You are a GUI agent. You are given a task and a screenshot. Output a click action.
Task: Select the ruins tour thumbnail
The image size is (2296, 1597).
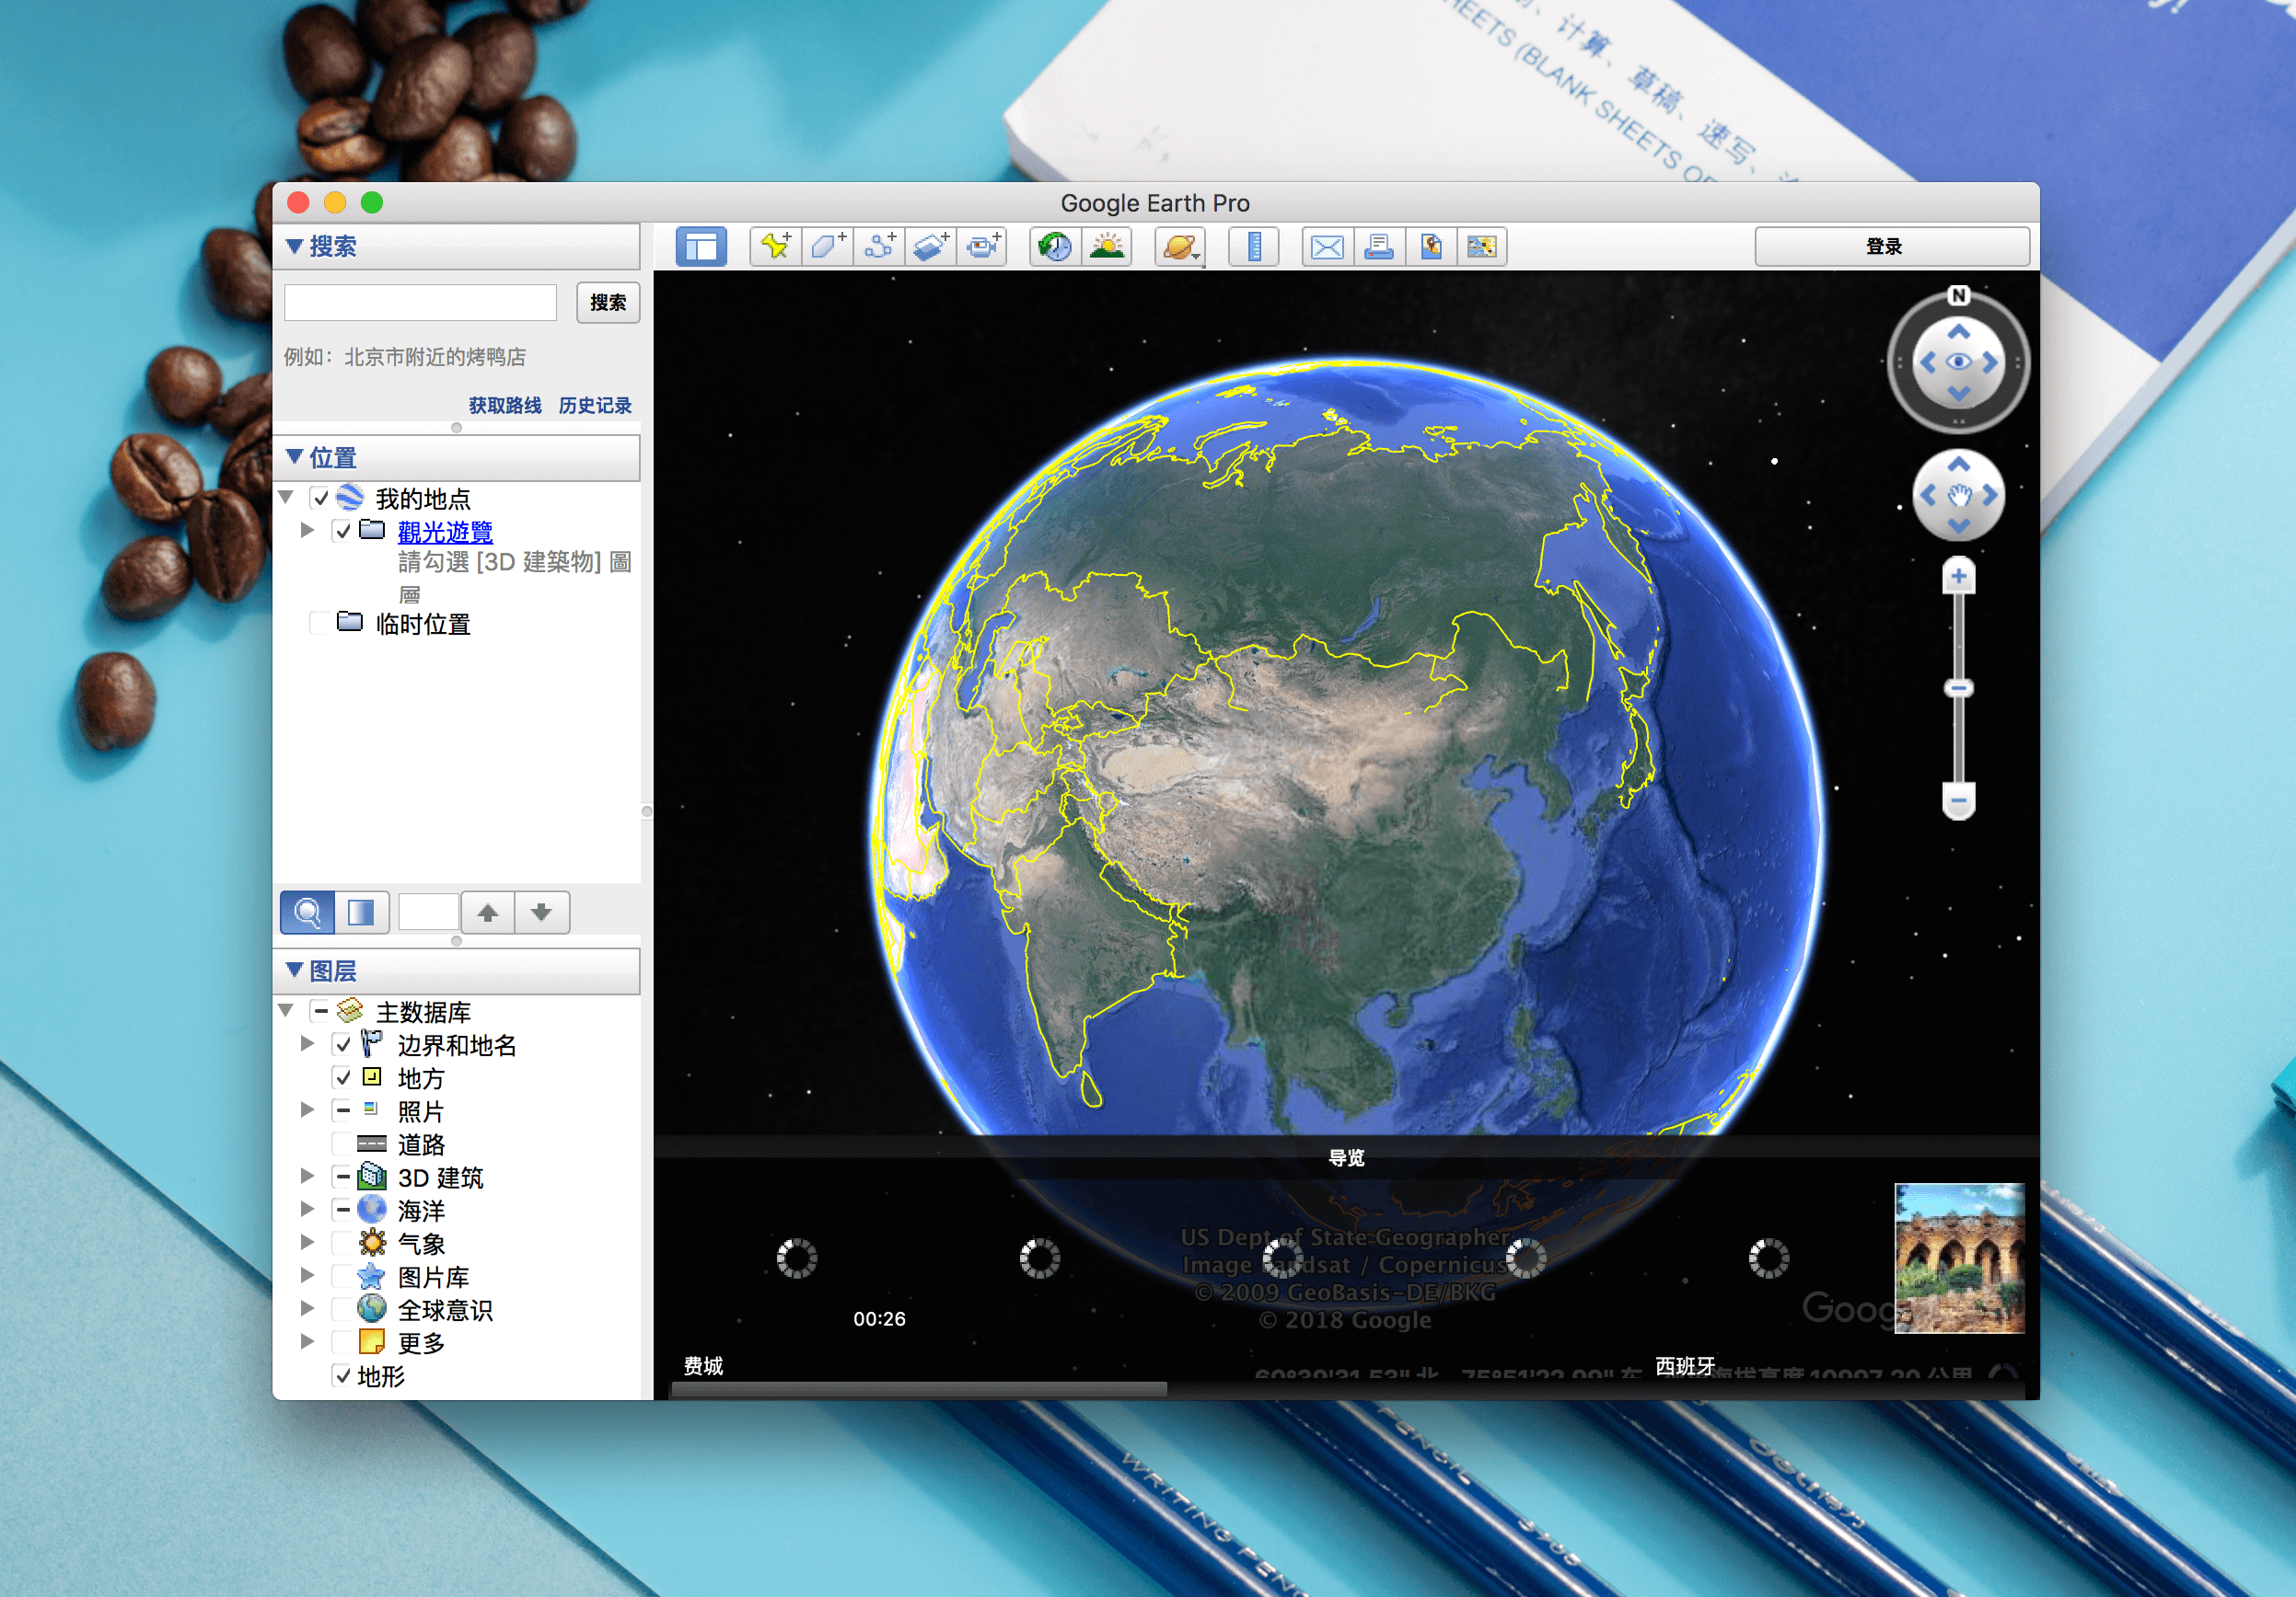[x=1959, y=1258]
